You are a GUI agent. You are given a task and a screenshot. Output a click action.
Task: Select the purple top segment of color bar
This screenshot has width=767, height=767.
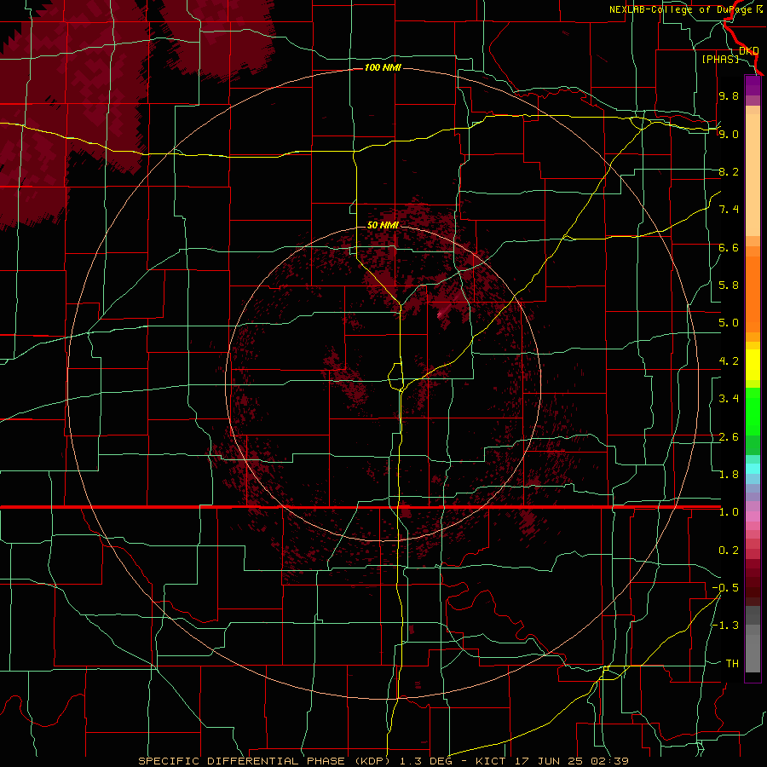click(x=753, y=85)
